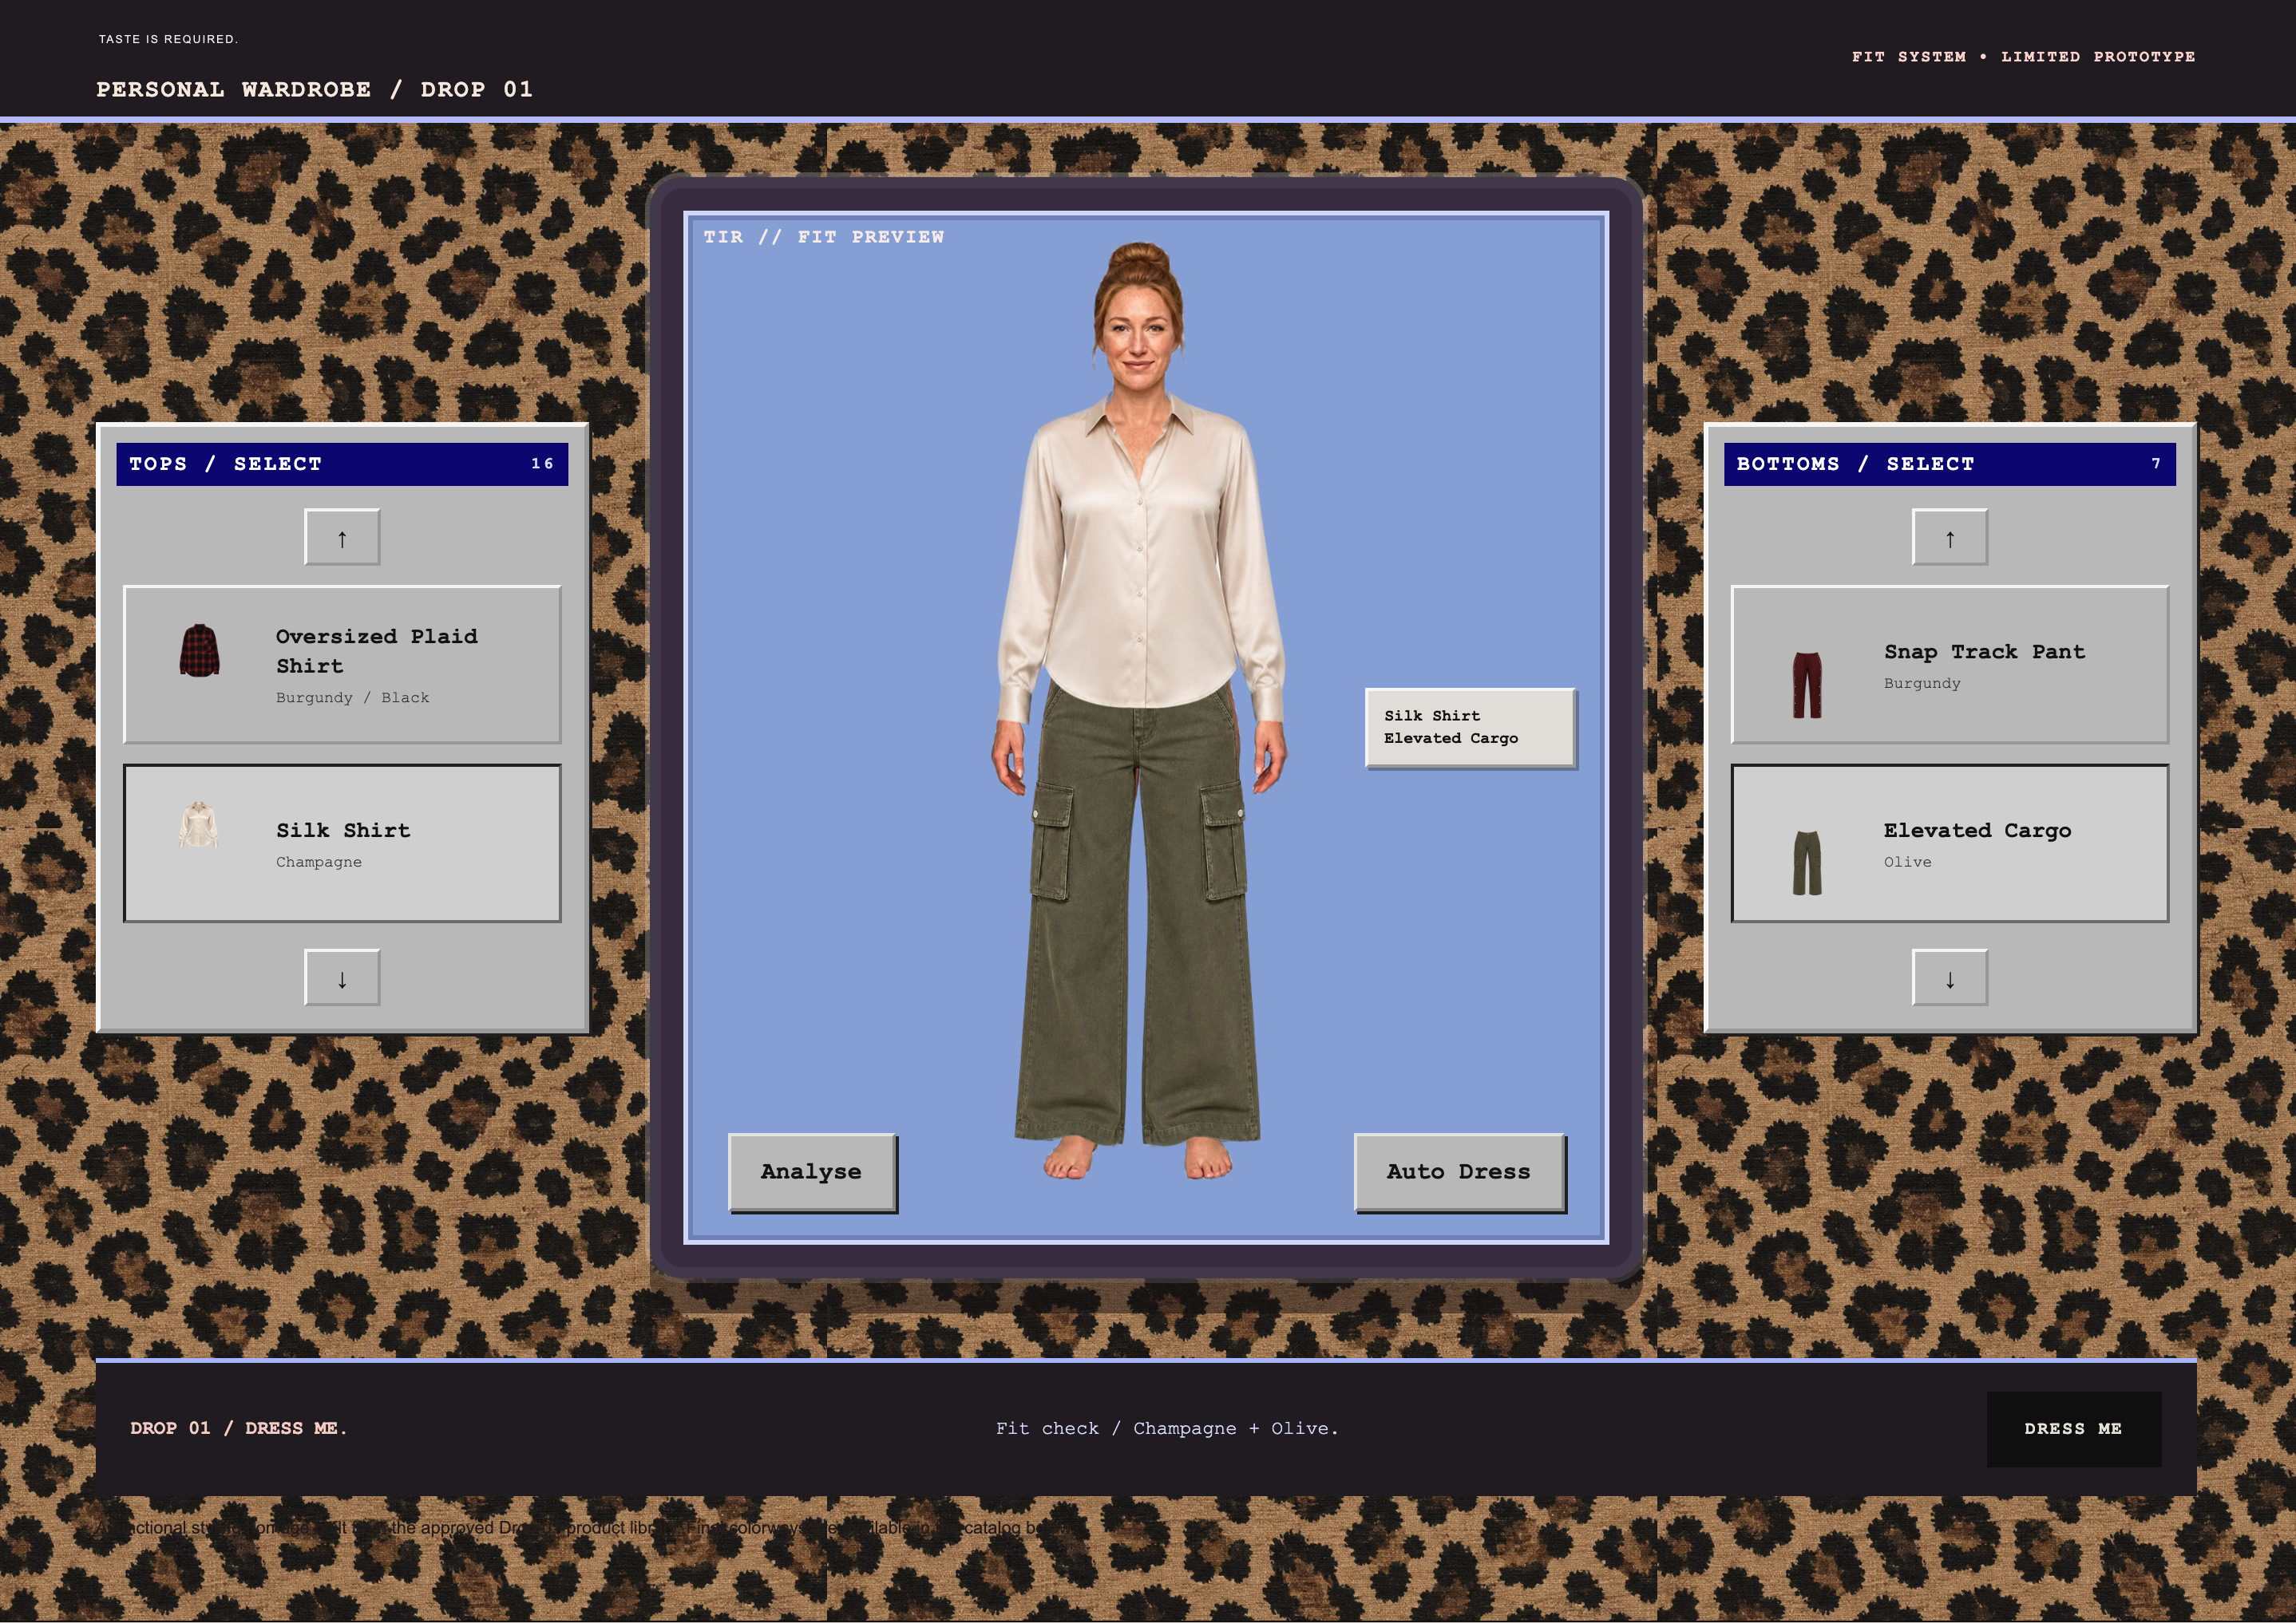This screenshot has height=1623, width=2296.
Task: Click the TIR // FIT PREVIEW label
Action: (823, 237)
